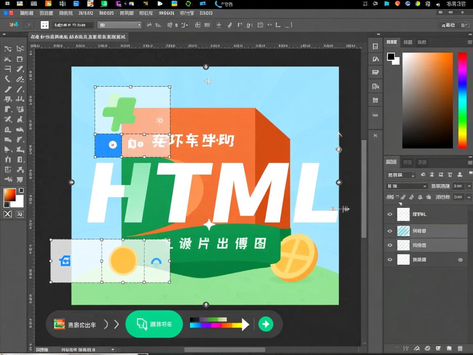
Task: Click the green circular arrow button bottom right
Action: pos(266,324)
